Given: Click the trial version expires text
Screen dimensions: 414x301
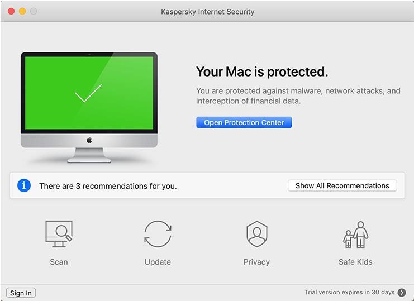Looking at the screenshot, I should (349, 292).
